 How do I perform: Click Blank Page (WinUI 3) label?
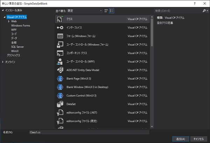click(x=79, y=79)
